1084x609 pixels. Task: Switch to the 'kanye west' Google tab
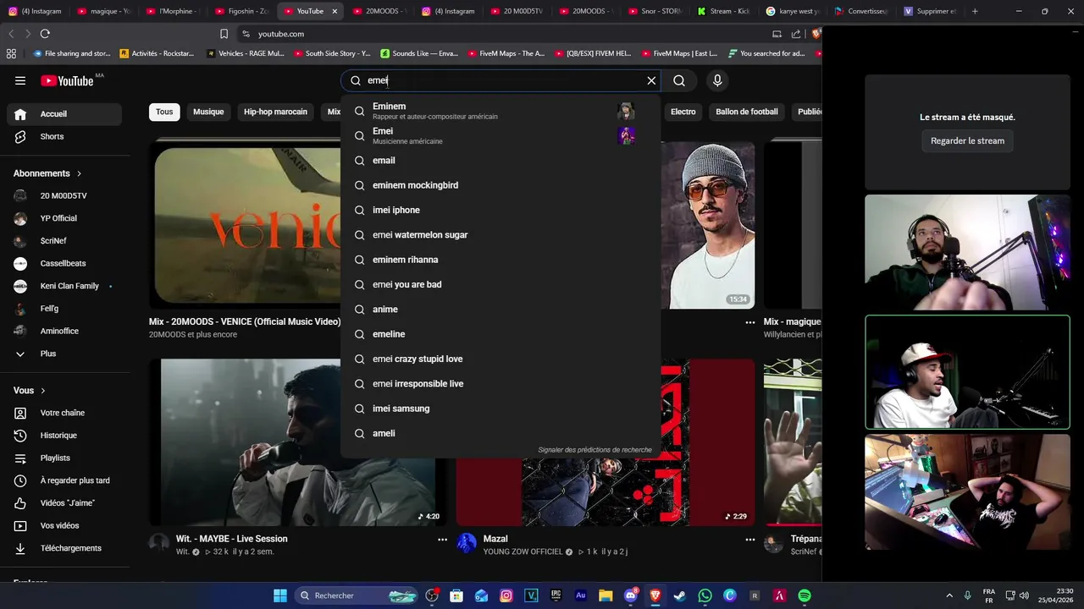coord(793,11)
